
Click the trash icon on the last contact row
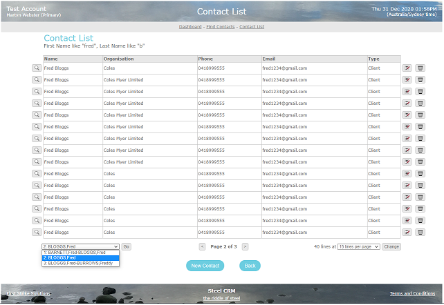(x=420, y=232)
